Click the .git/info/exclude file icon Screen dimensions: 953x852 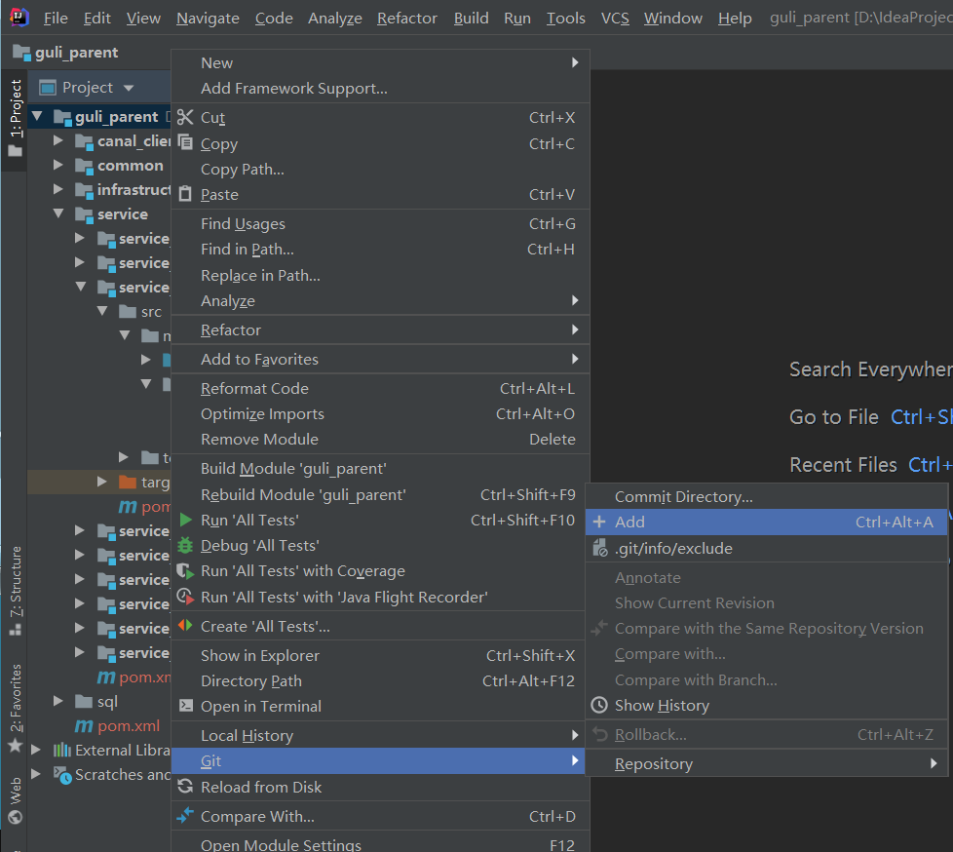(600, 548)
